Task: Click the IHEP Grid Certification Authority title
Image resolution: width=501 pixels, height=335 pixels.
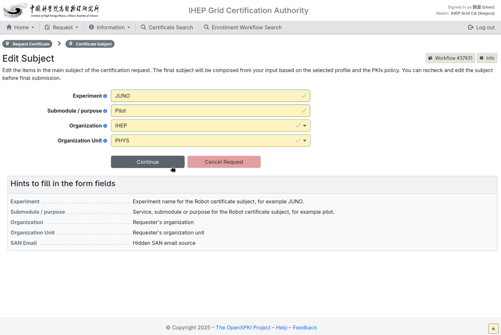Action: pyautogui.click(x=248, y=10)
